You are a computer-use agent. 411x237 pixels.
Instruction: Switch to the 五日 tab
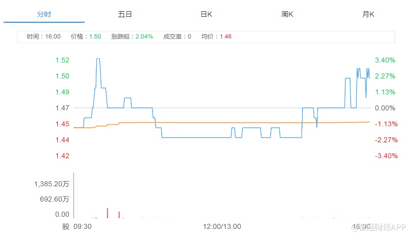pos(125,14)
